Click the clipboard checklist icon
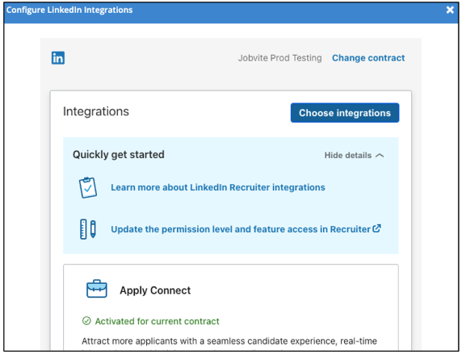This screenshot has width=462, height=355. (x=88, y=187)
